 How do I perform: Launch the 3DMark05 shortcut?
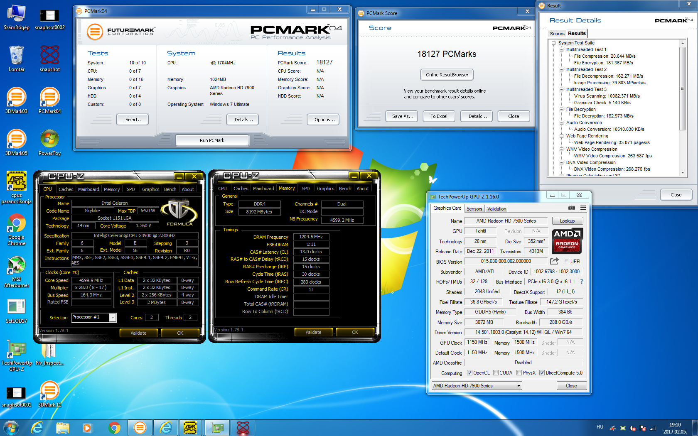16,142
